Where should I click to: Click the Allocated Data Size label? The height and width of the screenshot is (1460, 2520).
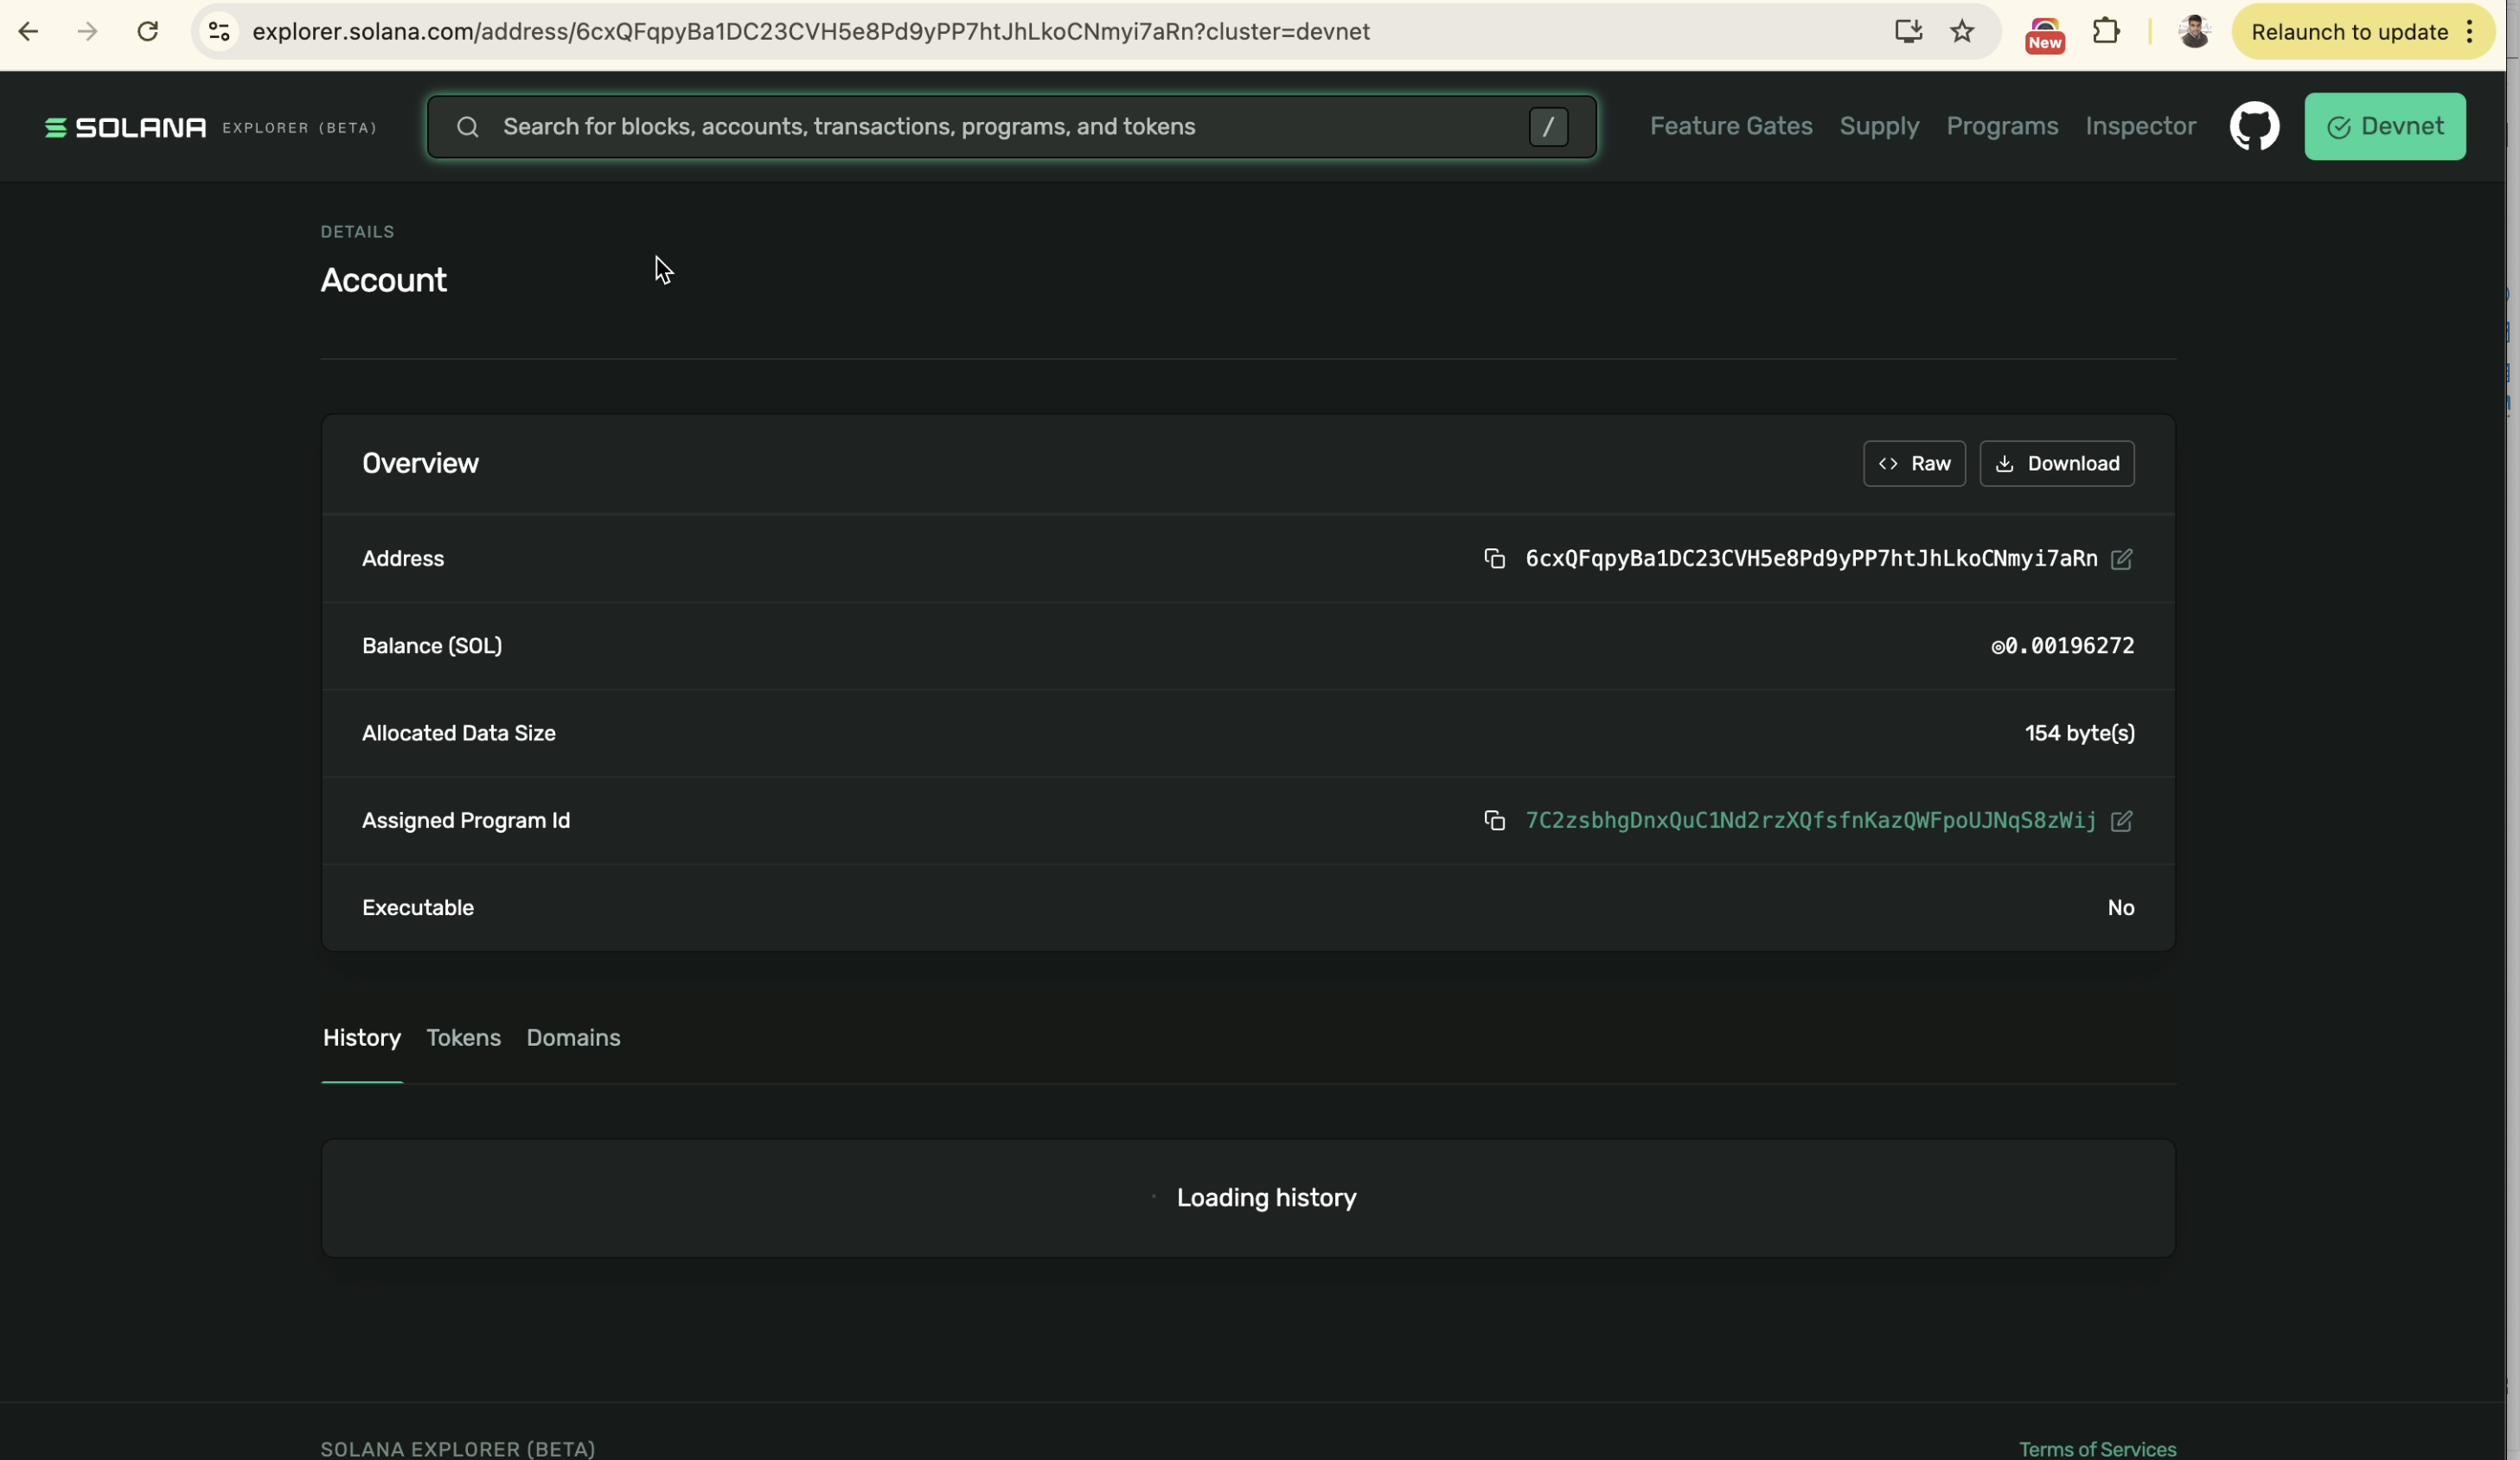click(458, 733)
